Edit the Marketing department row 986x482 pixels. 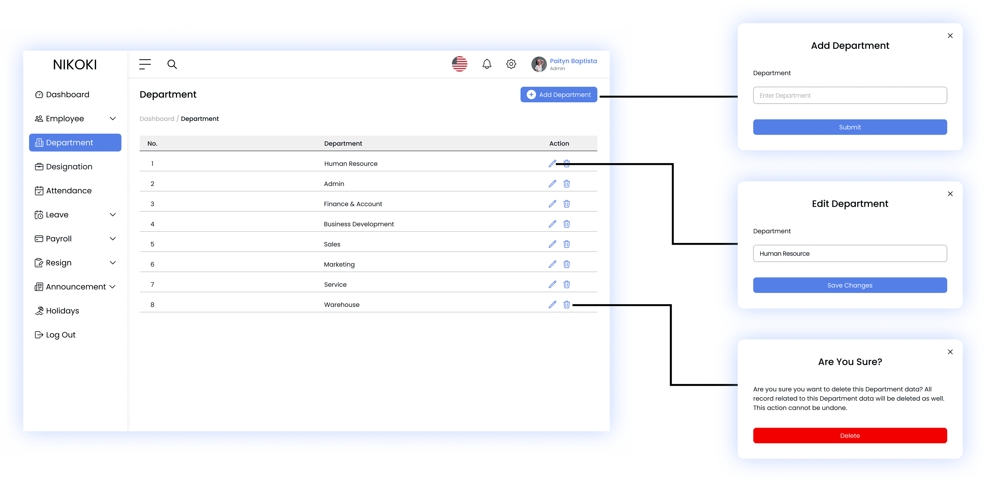552,264
